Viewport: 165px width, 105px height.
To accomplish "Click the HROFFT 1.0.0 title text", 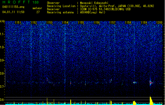I will pyautogui.click(x=21, y=2).
